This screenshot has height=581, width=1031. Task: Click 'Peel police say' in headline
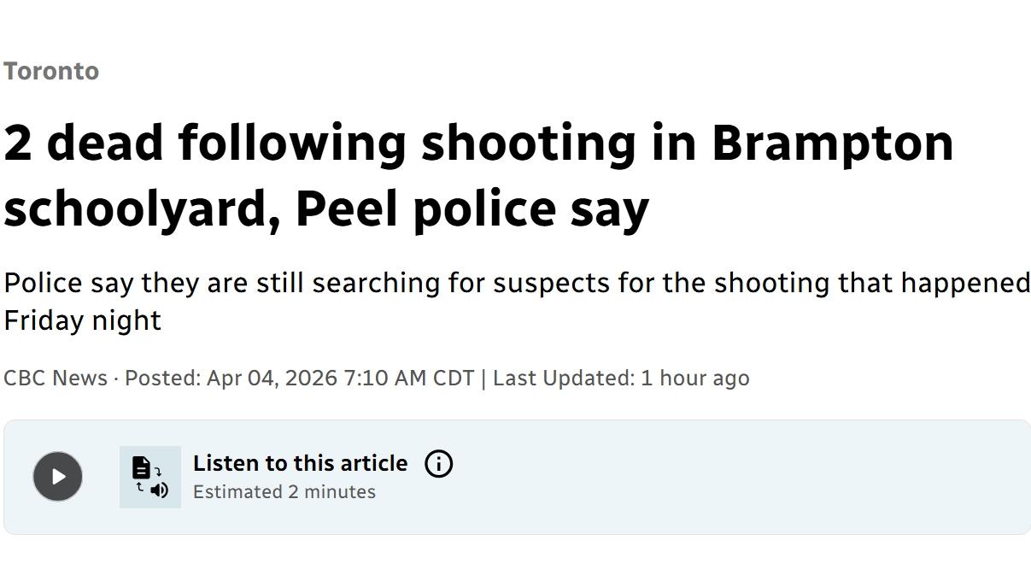click(472, 209)
